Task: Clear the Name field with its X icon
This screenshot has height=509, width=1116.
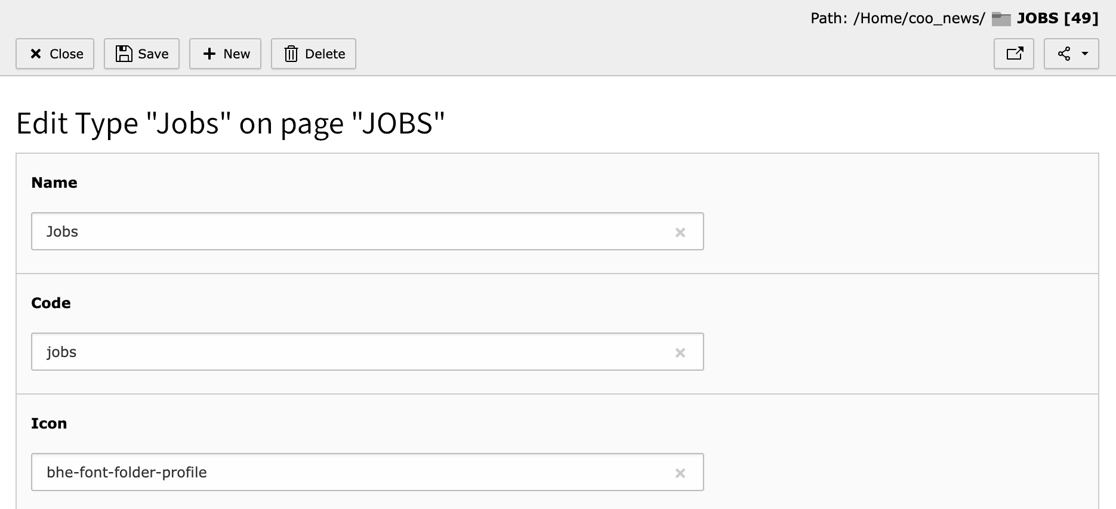Action: pyautogui.click(x=680, y=232)
